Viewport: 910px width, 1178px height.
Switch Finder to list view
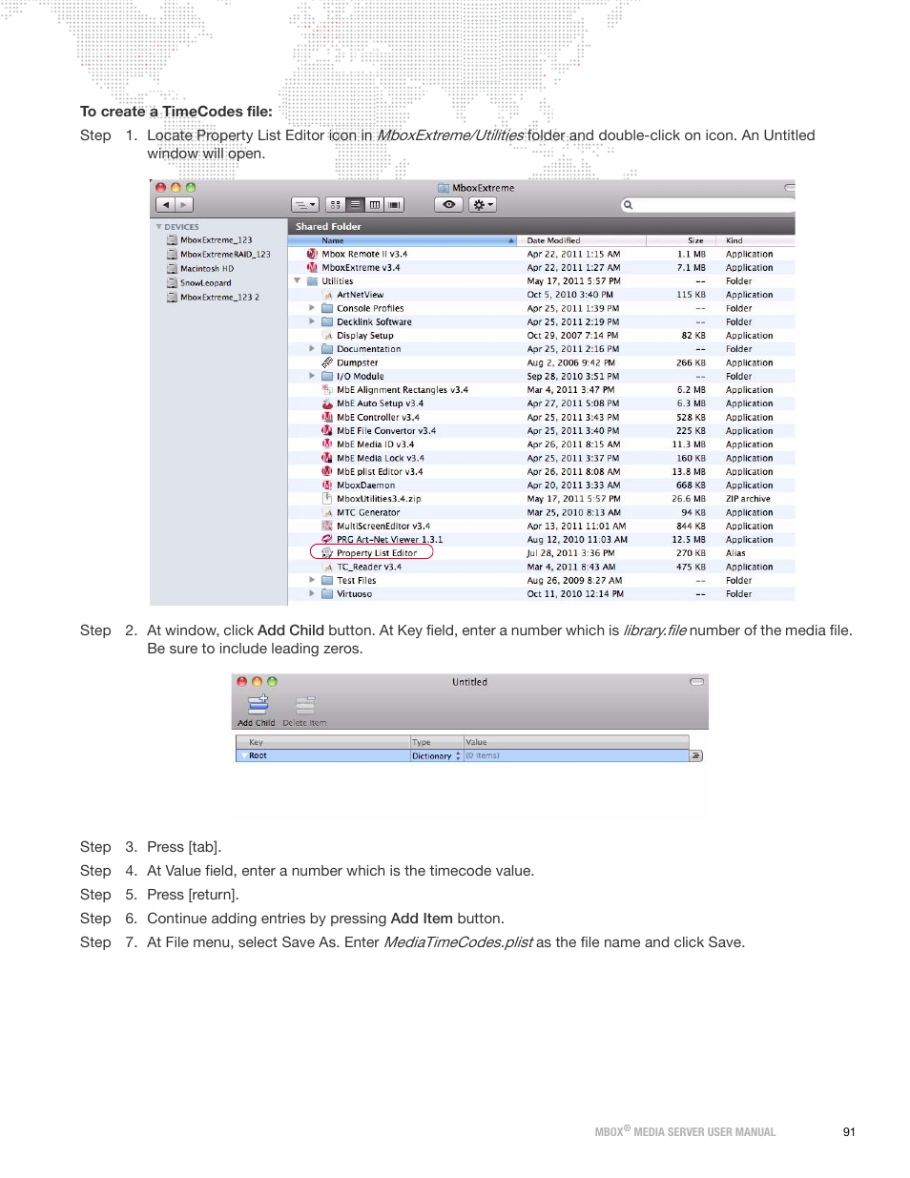click(x=355, y=205)
